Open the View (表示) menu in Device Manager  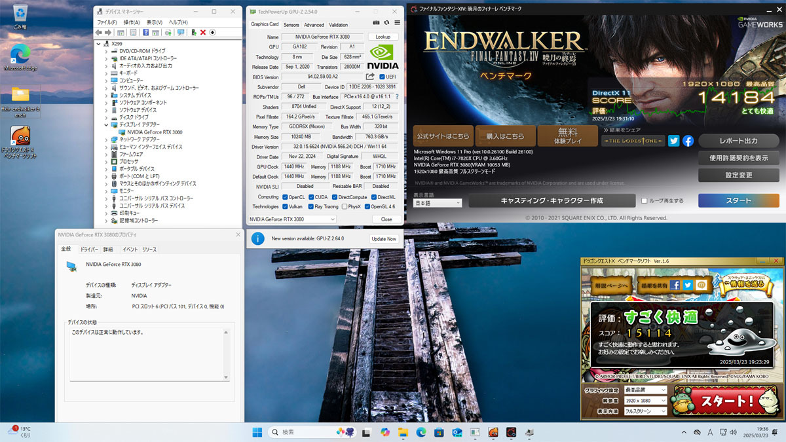[x=155, y=22]
